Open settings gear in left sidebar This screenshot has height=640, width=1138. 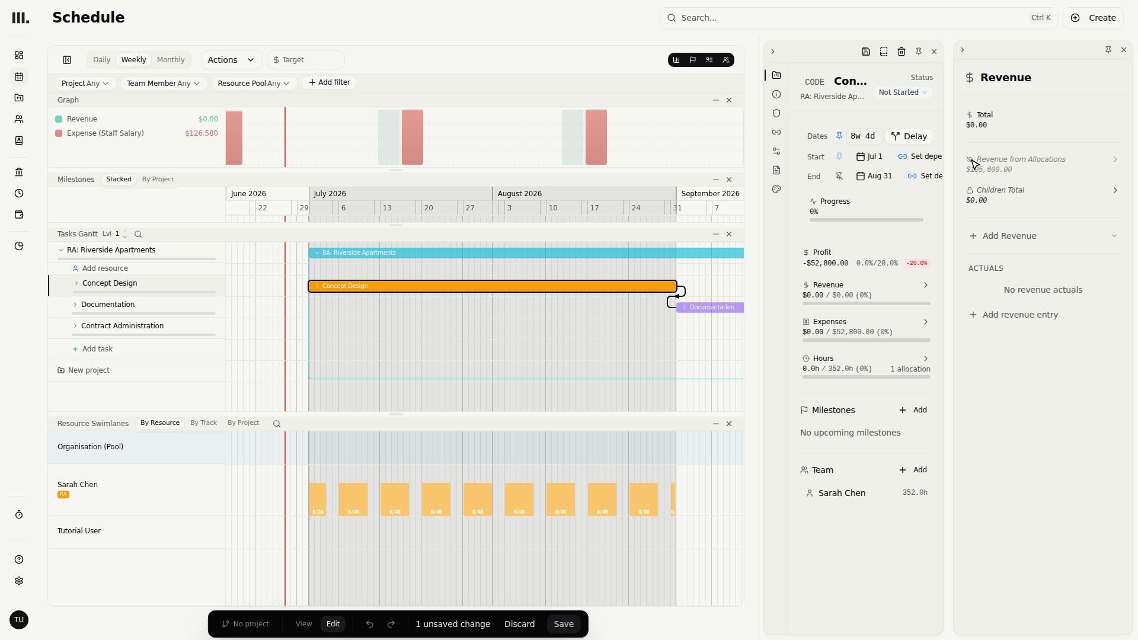pyautogui.click(x=19, y=581)
